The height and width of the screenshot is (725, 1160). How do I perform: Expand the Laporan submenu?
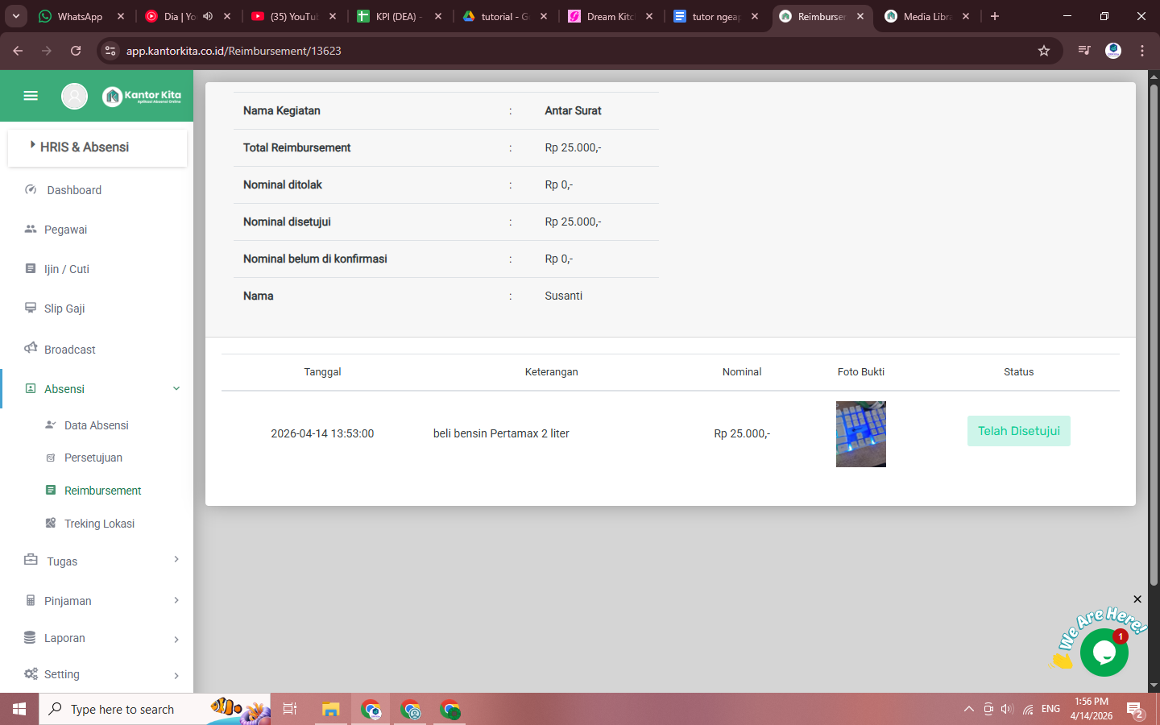pos(176,639)
